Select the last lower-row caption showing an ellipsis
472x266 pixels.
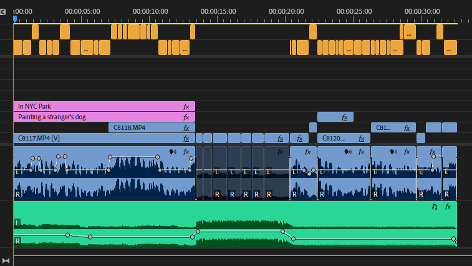[x=450, y=47]
